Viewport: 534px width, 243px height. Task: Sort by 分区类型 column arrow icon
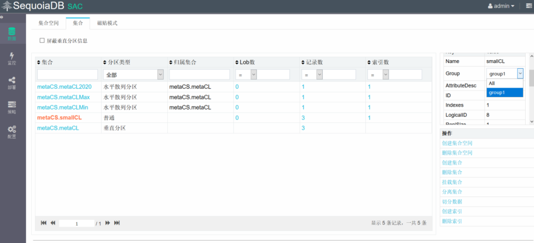tap(105, 63)
